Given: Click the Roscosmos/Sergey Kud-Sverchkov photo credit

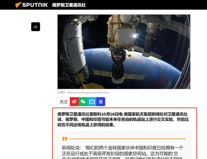Looking at the screenshot, I should (88, 92).
